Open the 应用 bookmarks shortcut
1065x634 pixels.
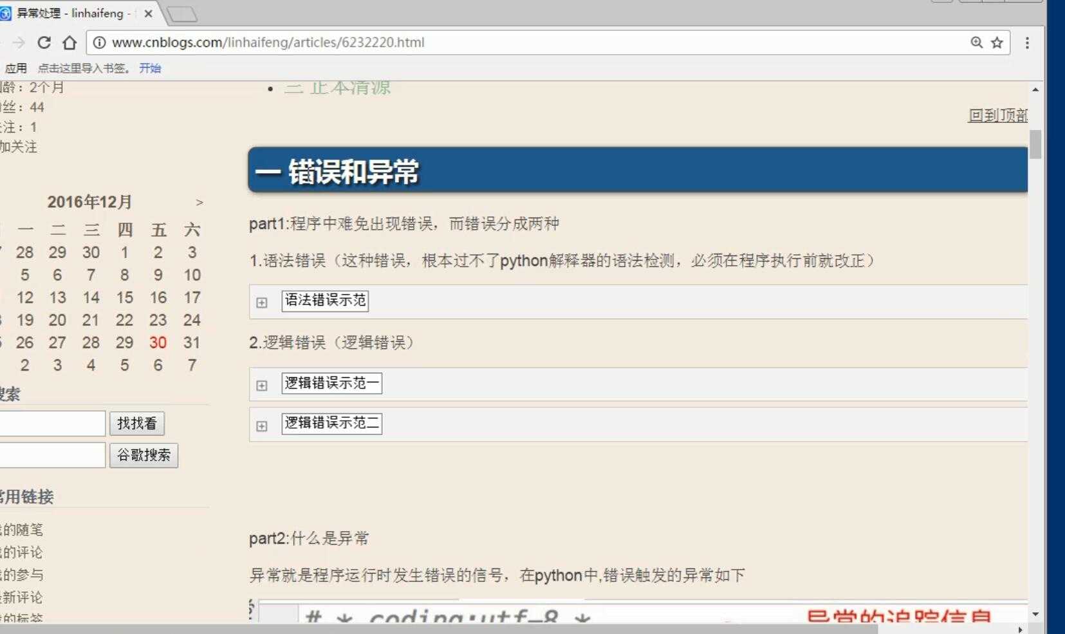point(16,68)
